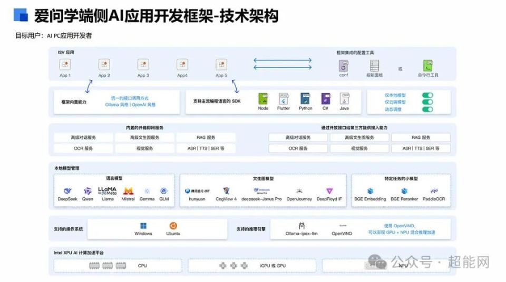The width and height of the screenshot is (506, 282).
Task: Click the 框架内置能力 label
Action: (74, 102)
